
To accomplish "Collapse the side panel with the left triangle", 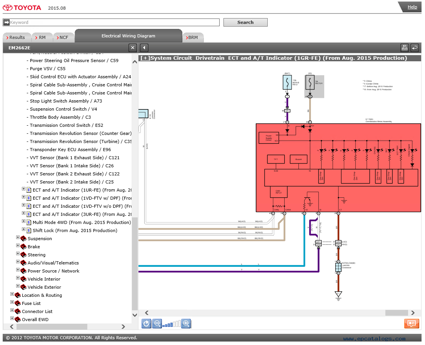I will (x=144, y=48).
